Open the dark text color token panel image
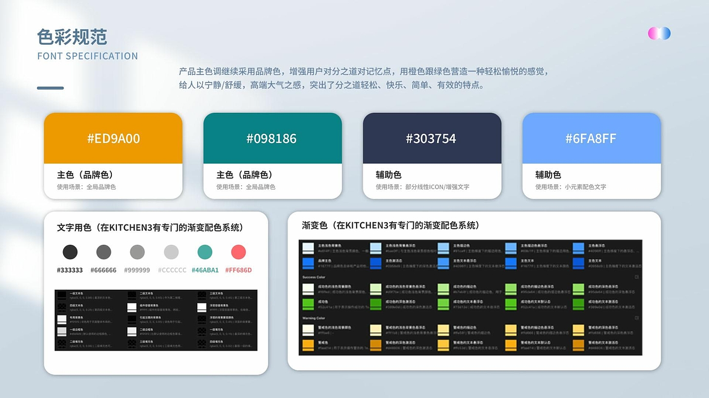The width and height of the screenshot is (709, 398). coord(156,320)
